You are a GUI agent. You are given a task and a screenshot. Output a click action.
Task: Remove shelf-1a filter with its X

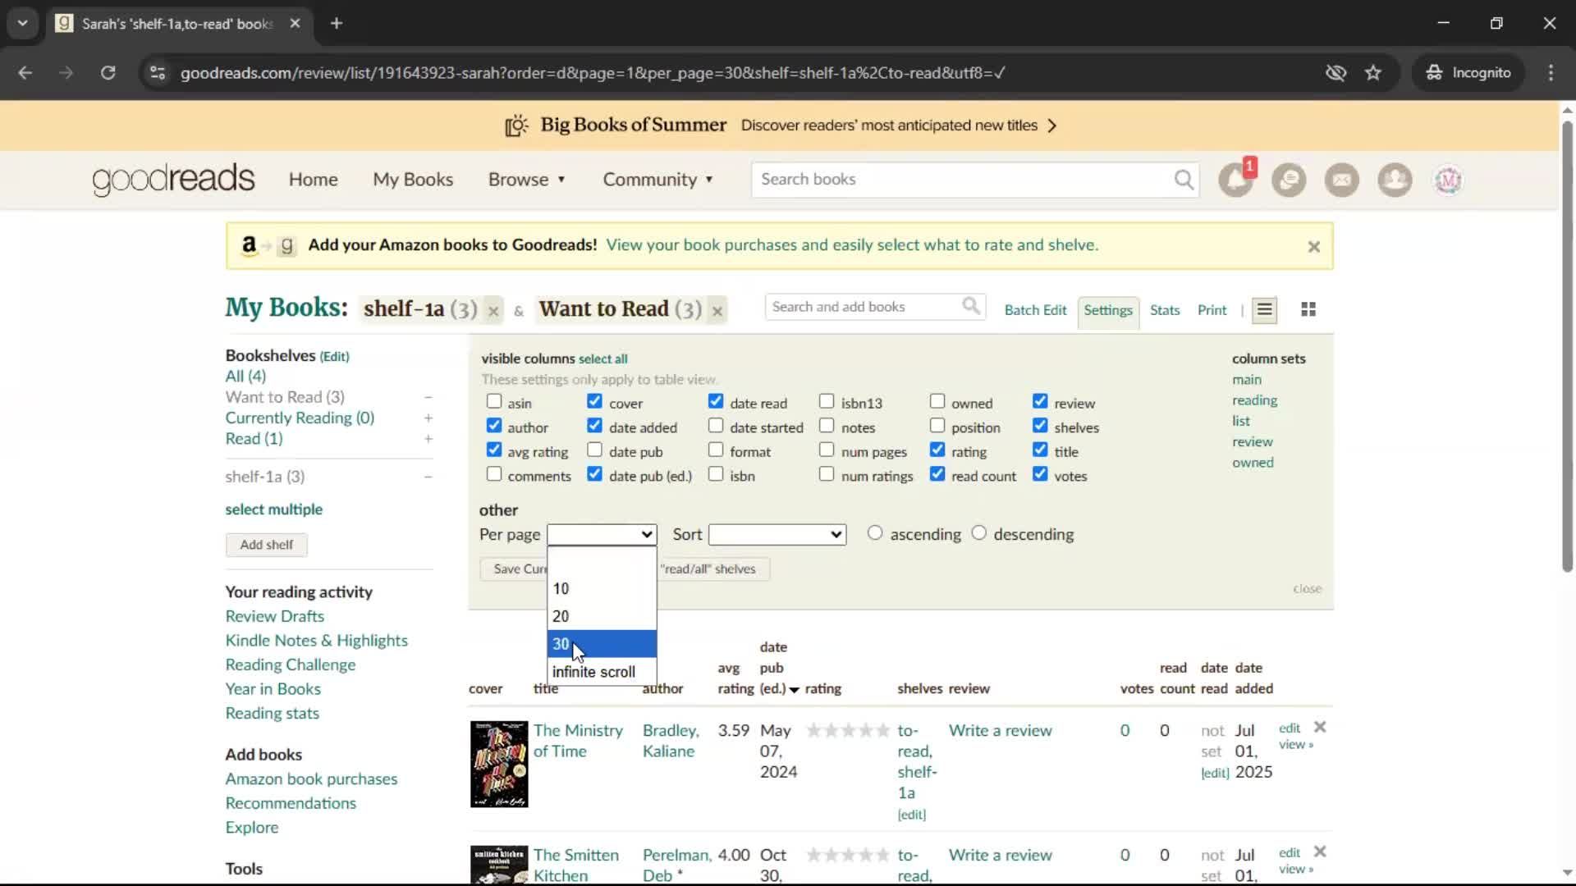coord(493,311)
